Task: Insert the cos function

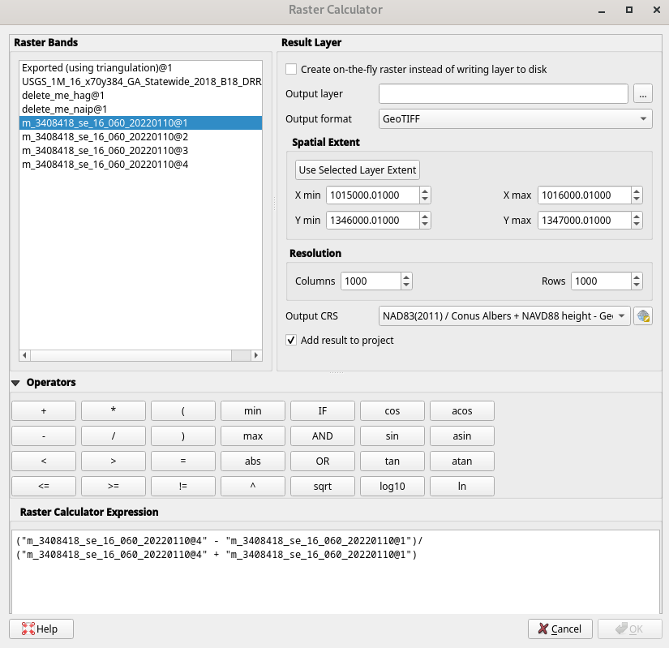Action: click(x=392, y=411)
